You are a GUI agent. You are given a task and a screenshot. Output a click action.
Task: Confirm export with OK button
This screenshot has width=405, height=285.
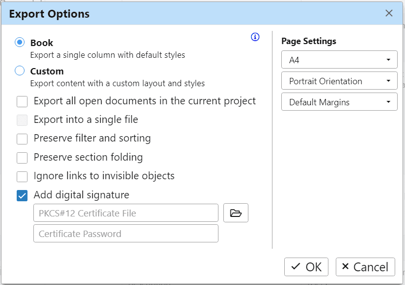pos(306,267)
